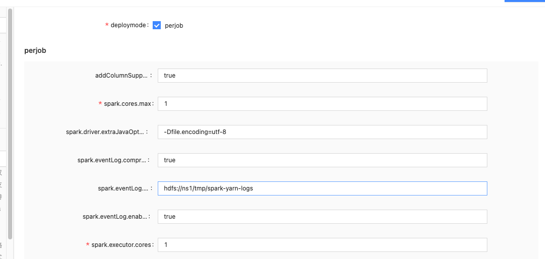Image resolution: width=545 pixels, height=259 pixels.
Task: Click the spark.eventLog.compr... input field
Action: 322,160
